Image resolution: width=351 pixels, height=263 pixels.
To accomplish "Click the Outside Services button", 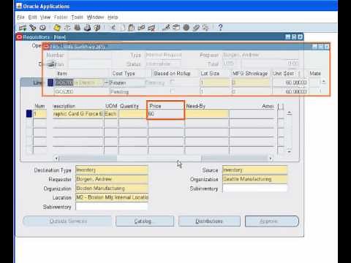I will coord(67,221).
